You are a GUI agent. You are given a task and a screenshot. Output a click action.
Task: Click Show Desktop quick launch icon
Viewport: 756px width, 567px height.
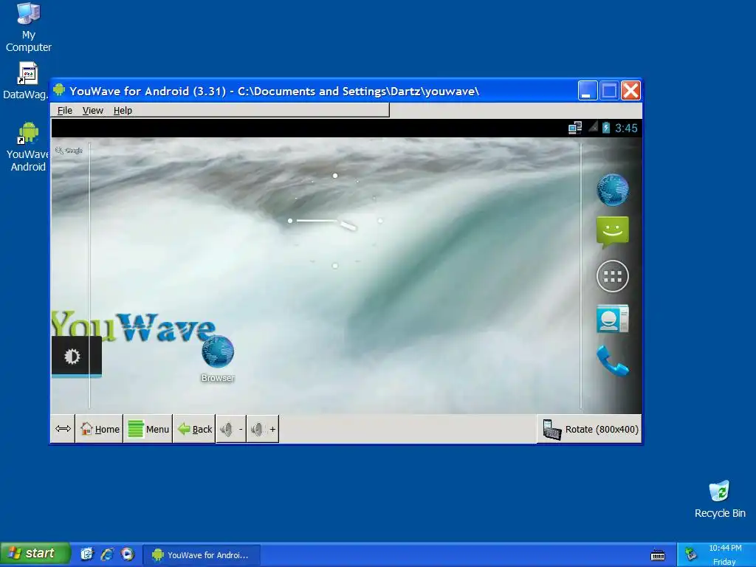pyautogui.click(x=87, y=554)
